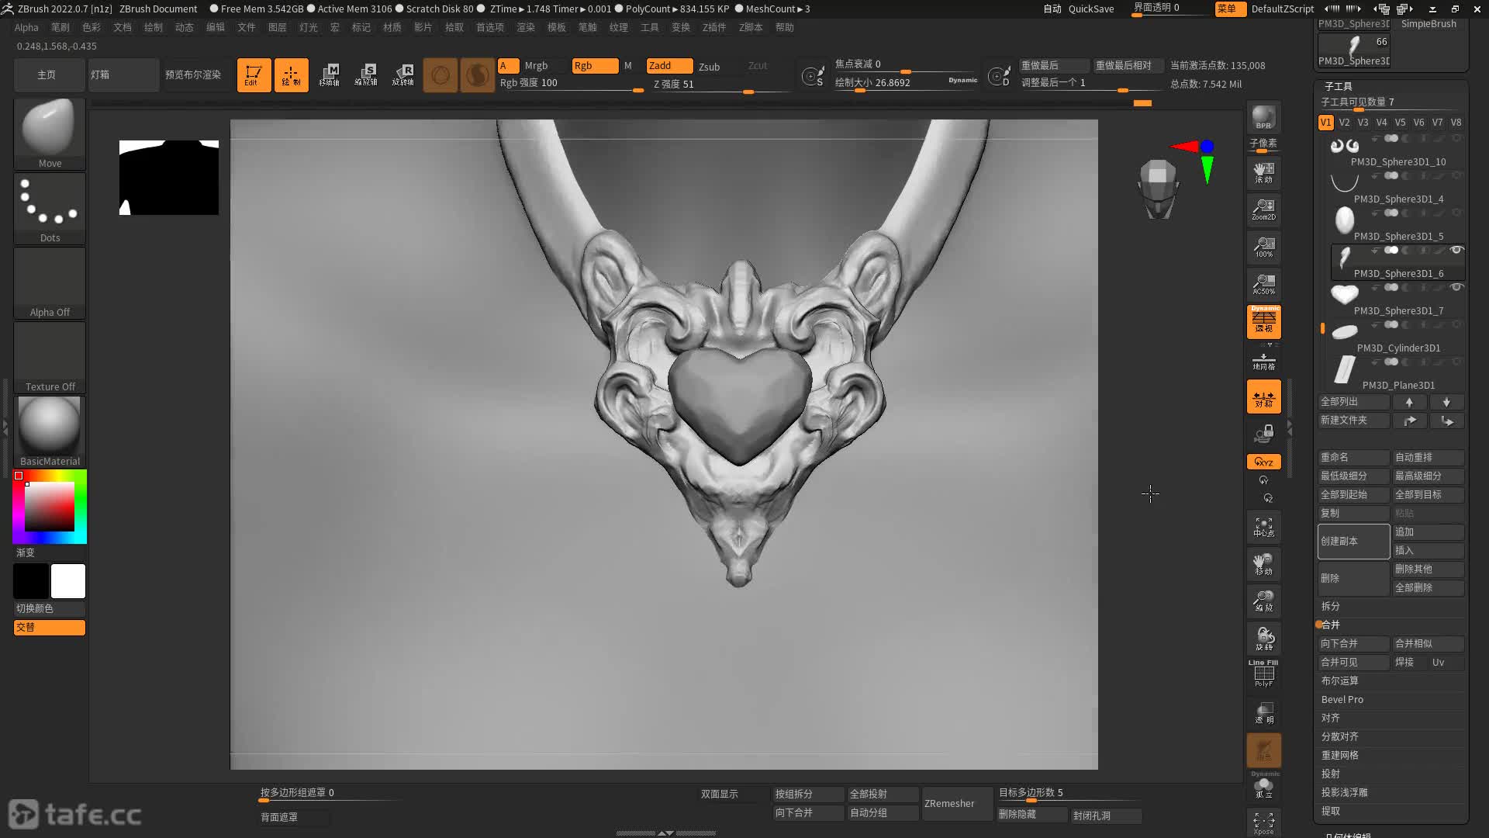Open the 材质 (Material) menu
This screenshot has width=1489, height=838.
(x=392, y=27)
